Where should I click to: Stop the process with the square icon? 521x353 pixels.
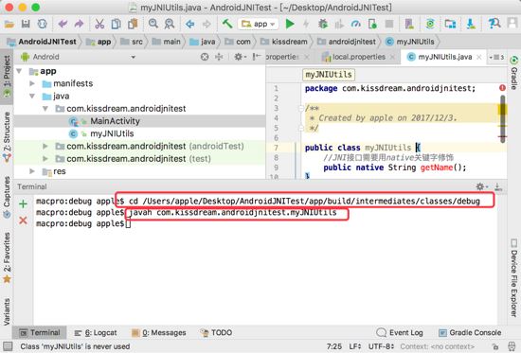coord(389,24)
